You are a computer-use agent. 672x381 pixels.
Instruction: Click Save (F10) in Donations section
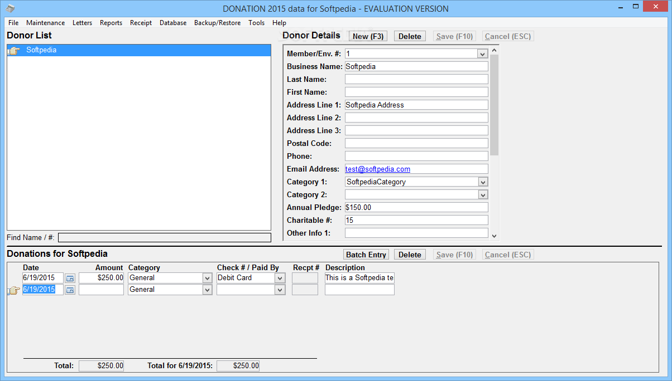[x=455, y=255]
